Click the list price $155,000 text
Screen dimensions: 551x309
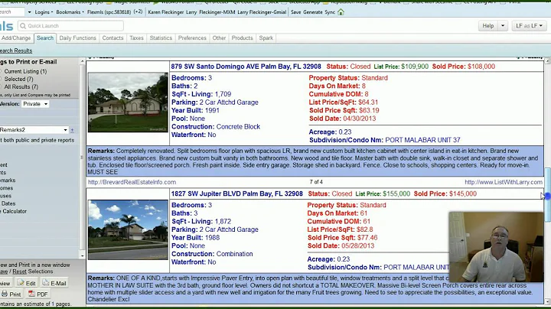[396, 194]
